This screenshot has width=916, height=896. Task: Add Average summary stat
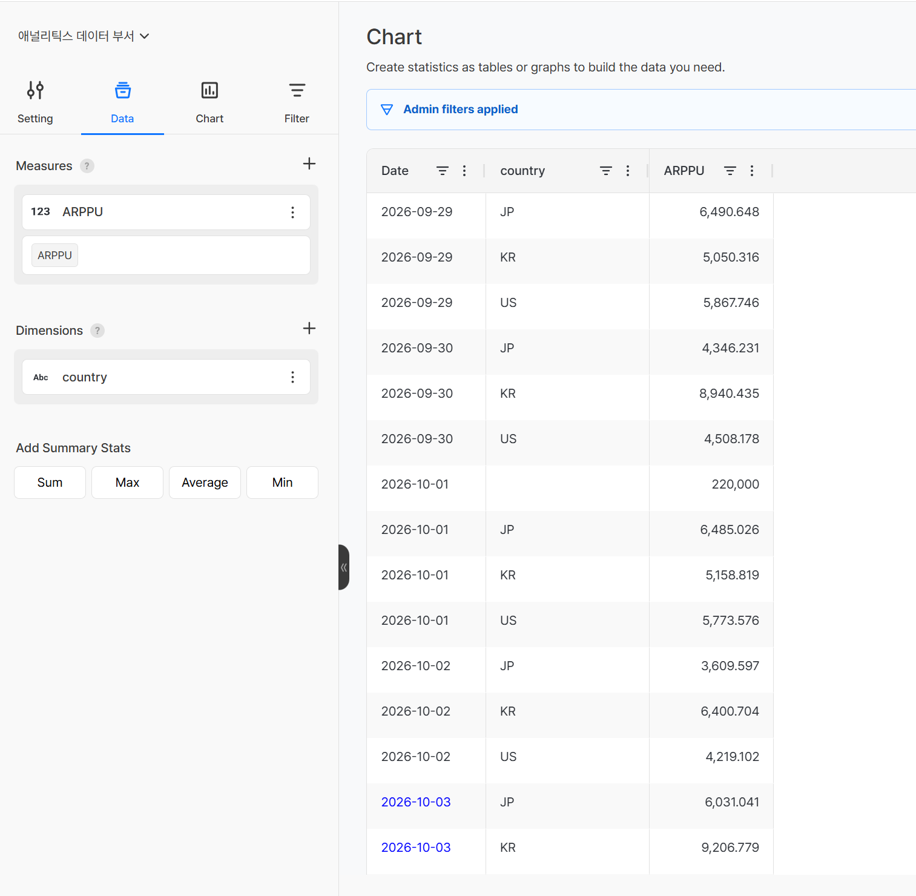pos(205,483)
